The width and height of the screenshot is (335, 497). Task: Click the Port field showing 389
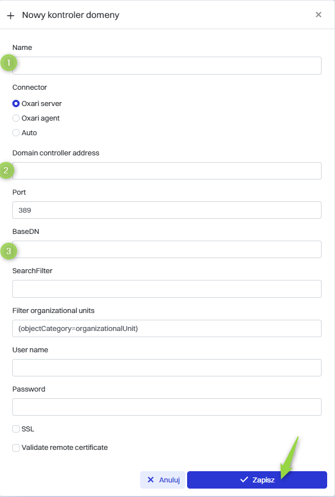point(167,210)
